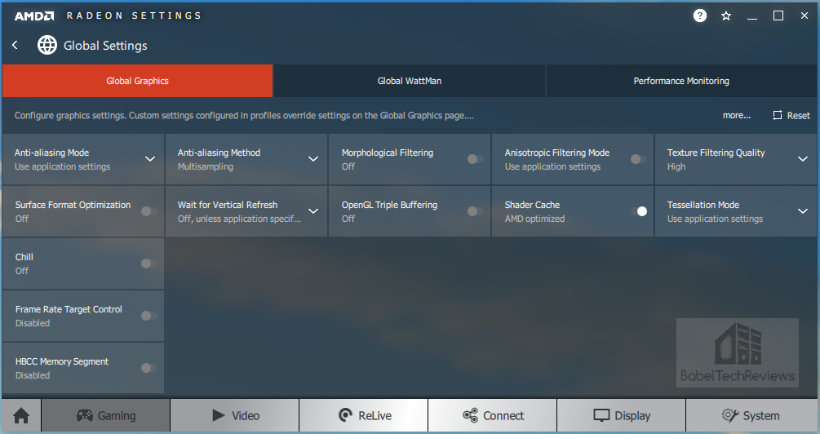Enable HBCC Memory Segment toggle
This screenshot has height=434, width=820.
(x=149, y=368)
